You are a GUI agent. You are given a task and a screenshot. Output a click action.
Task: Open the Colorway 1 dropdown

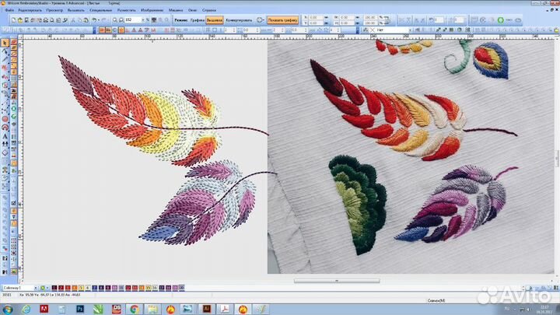click(34, 288)
